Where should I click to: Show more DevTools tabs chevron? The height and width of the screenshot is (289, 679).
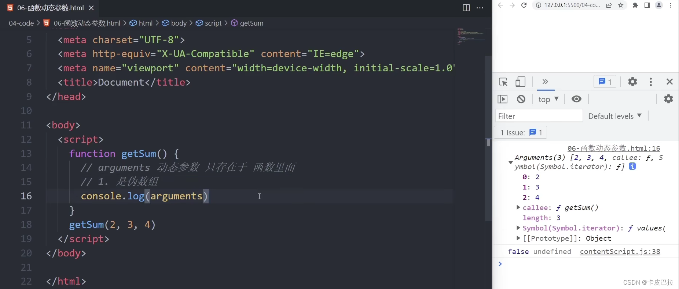click(545, 82)
